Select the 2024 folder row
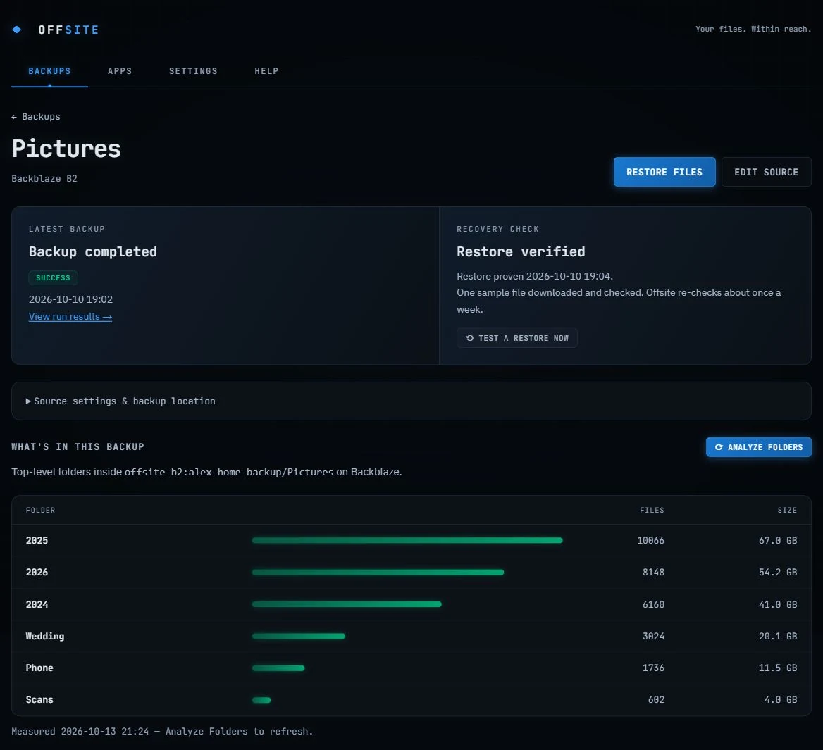Viewport: 823px width, 750px height. 411,604
